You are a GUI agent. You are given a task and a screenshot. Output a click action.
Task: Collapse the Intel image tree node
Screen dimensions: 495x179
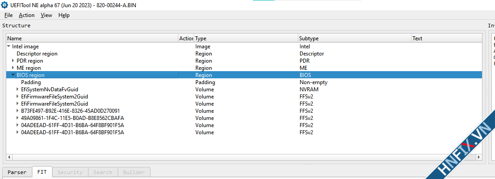coord(9,47)
